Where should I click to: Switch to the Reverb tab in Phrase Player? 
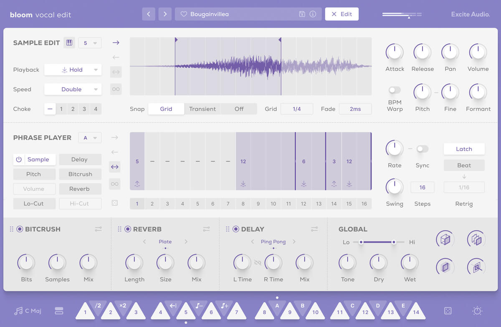(x=80, y=189)
